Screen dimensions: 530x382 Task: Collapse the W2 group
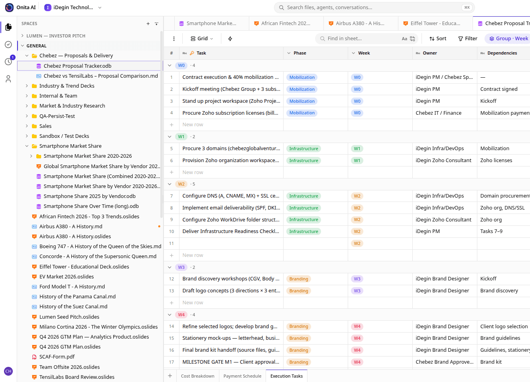(x=169, y=184)
